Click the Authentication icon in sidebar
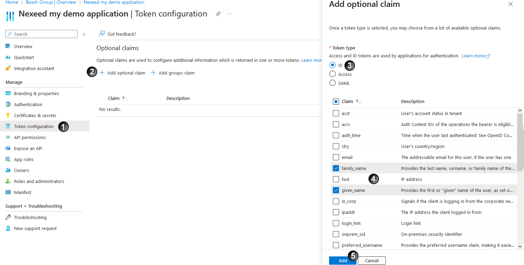Screen dimensions: 524x265 click(8, 104)
